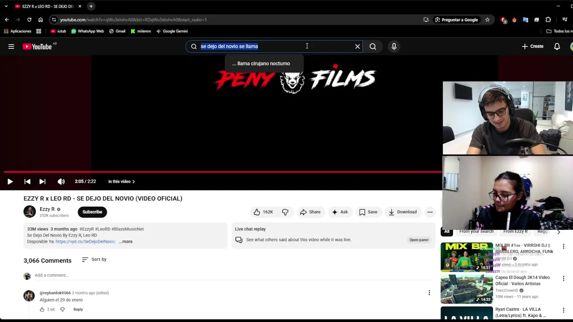Viewport: 573px width, 322px height.
Task: Reply to the Alguien el 29 de enero comment
Action: pyautogui.click(x=78, y=309)
